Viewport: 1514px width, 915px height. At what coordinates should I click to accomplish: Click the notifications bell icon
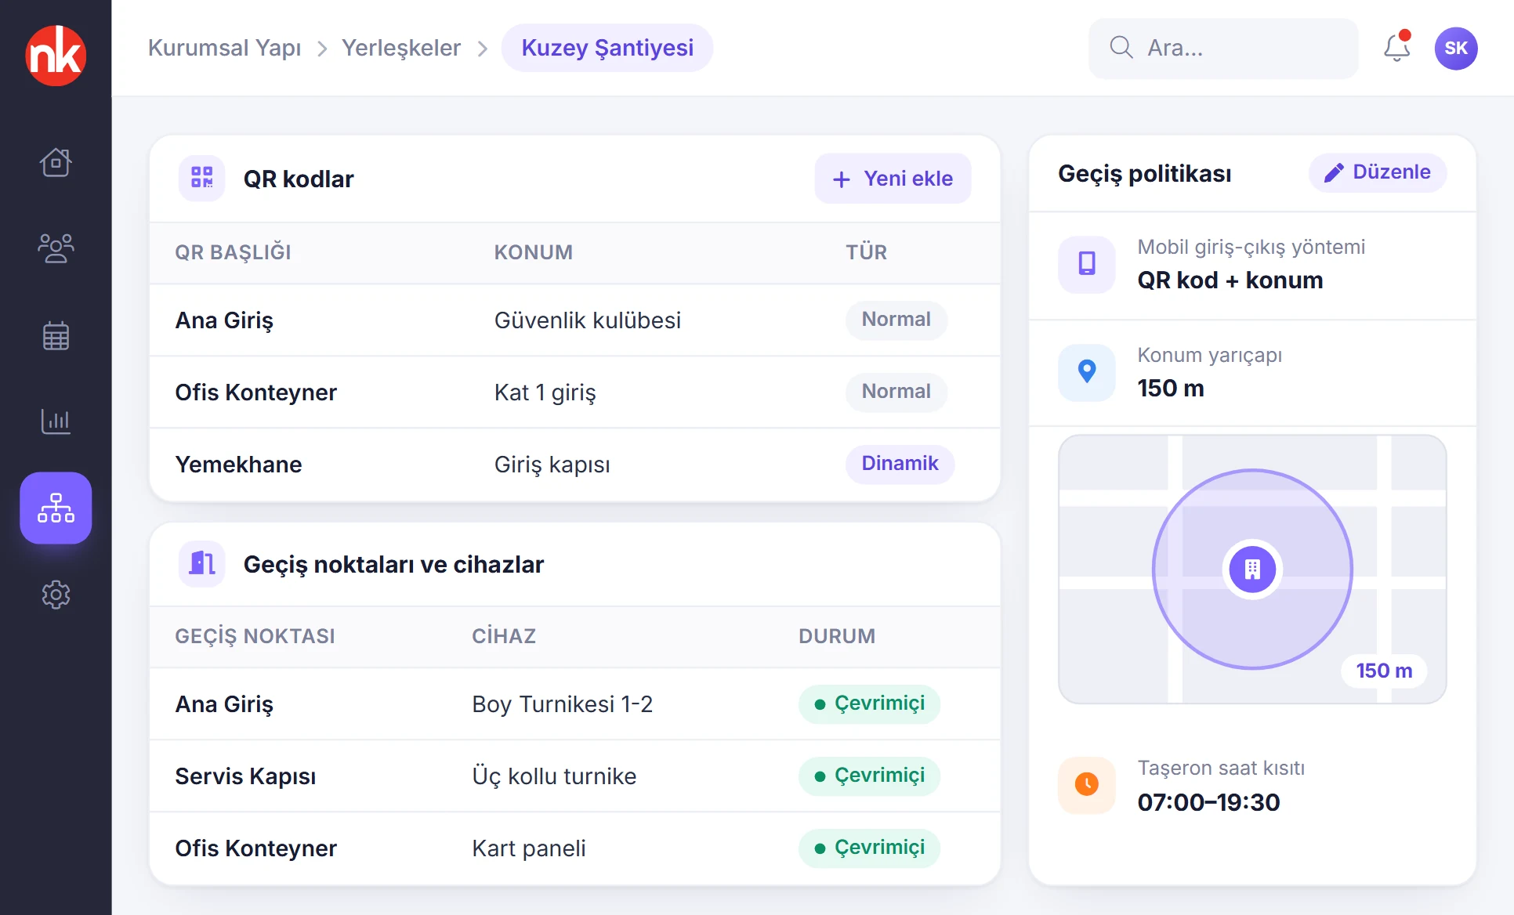(x=1396, y=47)
